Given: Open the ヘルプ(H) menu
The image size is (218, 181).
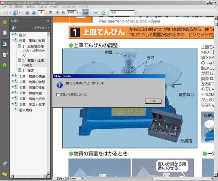Looking at the screenshot, I should [x=83, y=7].
